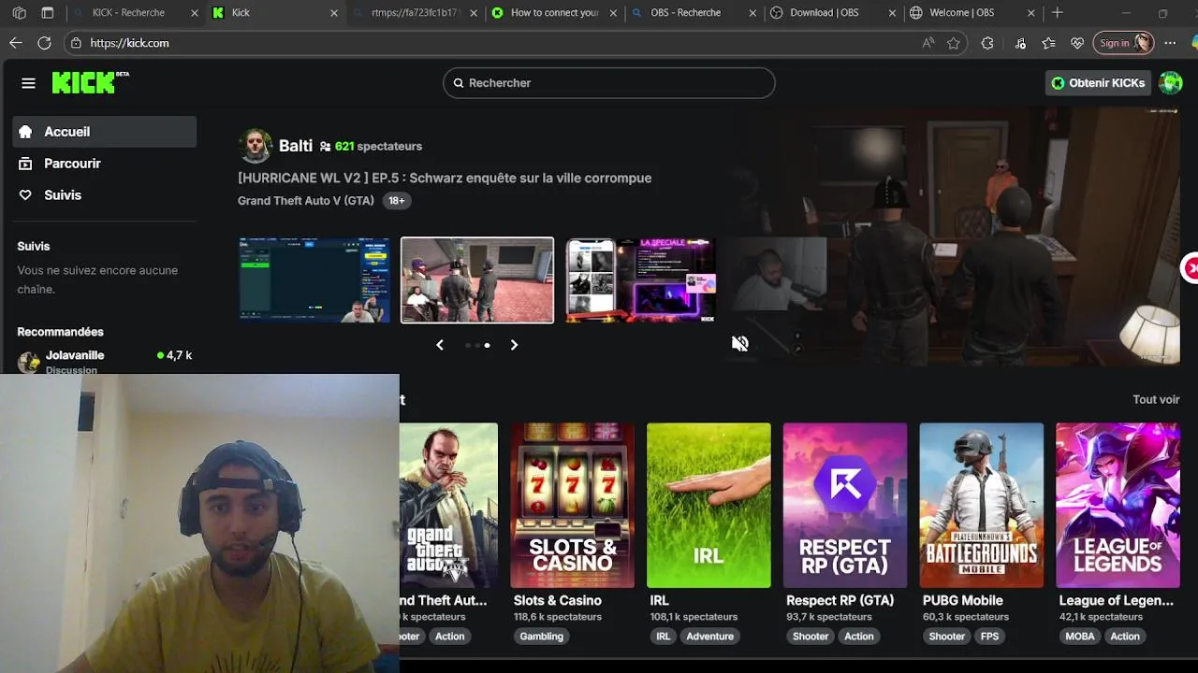Close the KICK - Recherche tab
The width and height of the screenshot is (1198, 673).
coord(195,13)
